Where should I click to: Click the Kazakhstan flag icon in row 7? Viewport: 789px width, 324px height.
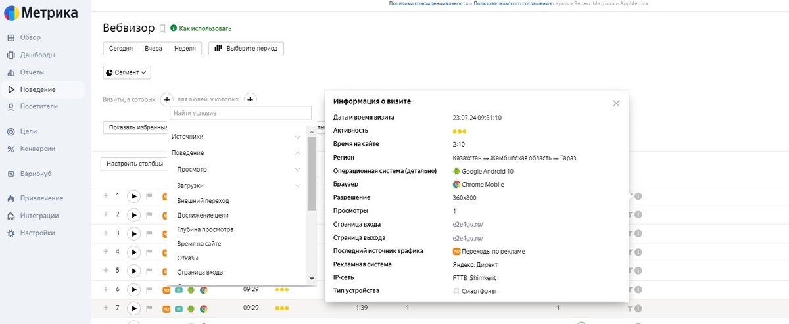point(178,308)
